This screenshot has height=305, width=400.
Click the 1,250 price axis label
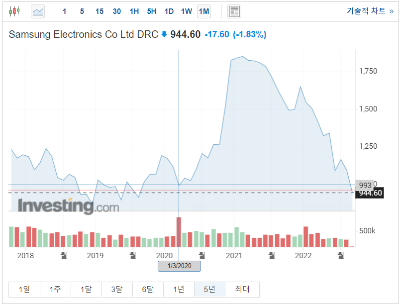tap(368, 146)
